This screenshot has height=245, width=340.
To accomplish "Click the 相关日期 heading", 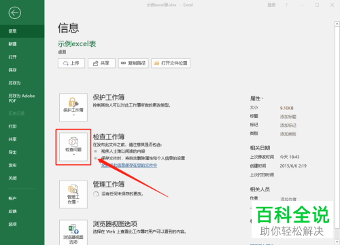I will click(260, 148).
